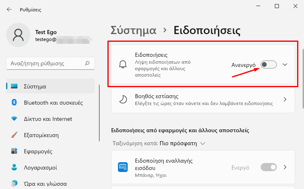This screenshot has height=189, width=304.
Task: Click the user profile avatar
Action: (18, 35)
